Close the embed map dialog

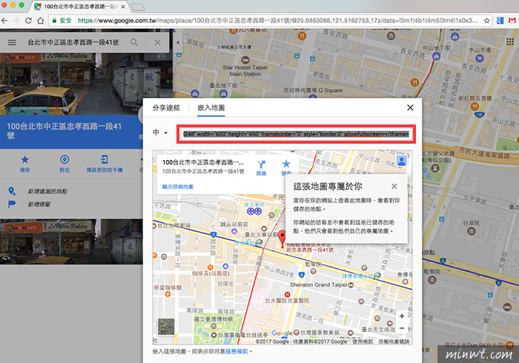(x=410, y=107)
